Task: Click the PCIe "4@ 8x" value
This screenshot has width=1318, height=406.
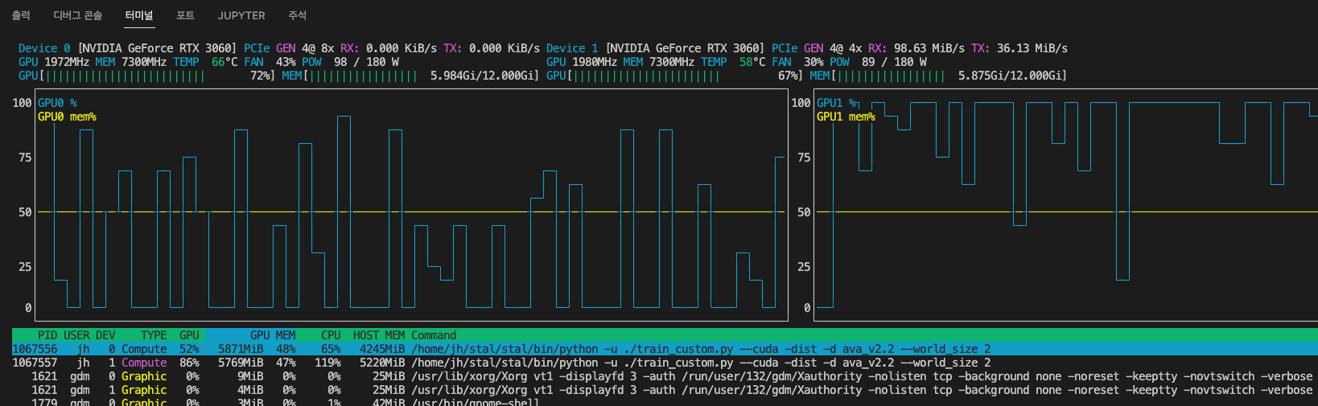Action: (318, 48)
